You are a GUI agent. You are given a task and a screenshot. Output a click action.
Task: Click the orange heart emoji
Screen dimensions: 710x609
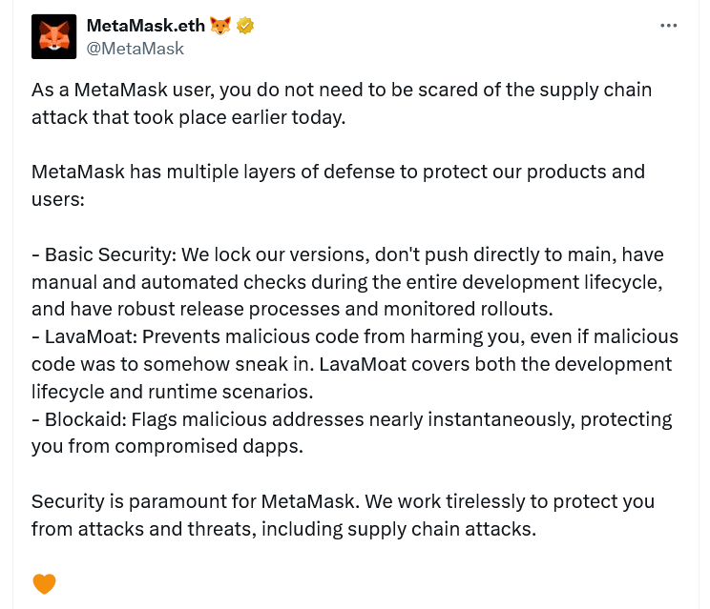pyautogui.click(x=44, y=582)
